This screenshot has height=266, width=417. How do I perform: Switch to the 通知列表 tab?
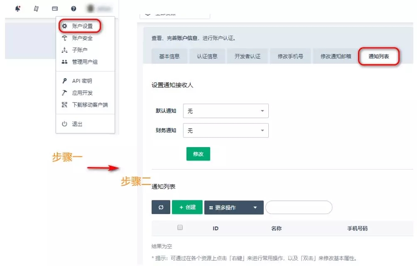(378, 56)
